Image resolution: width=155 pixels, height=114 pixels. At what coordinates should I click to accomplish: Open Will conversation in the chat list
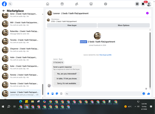pyautogui.click(x=21, y=24)
